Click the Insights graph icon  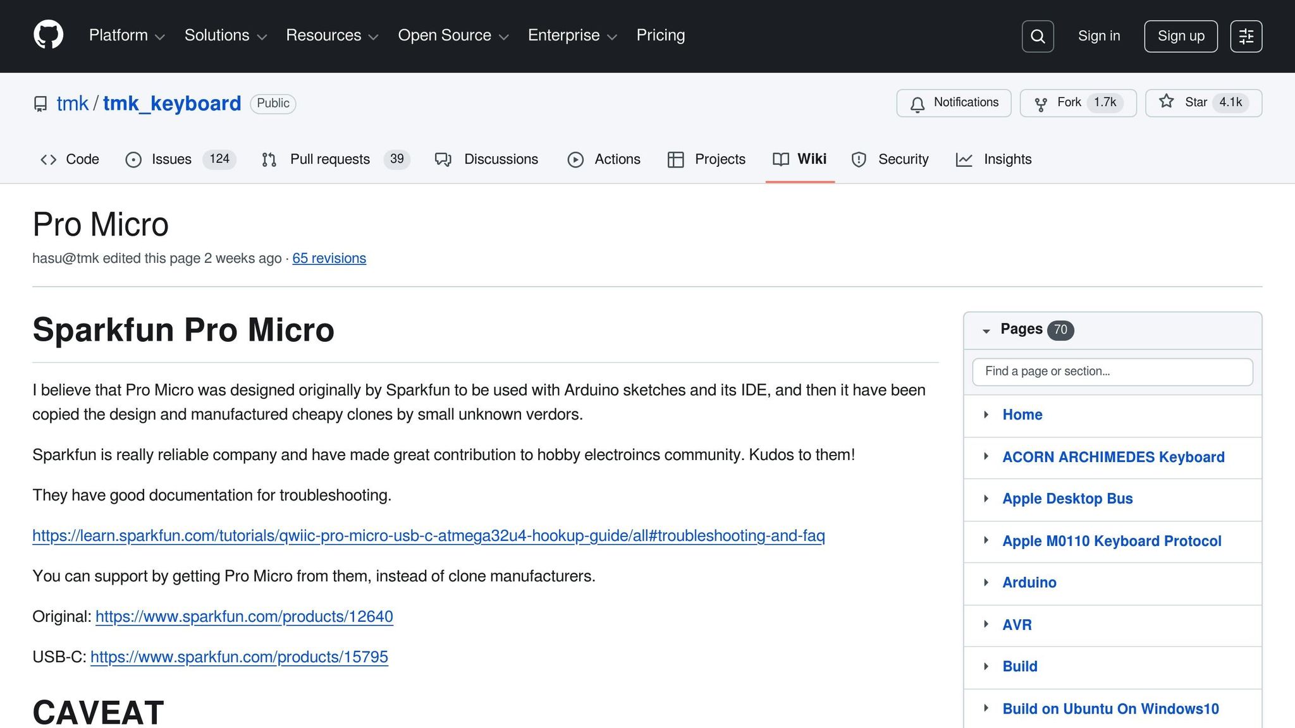coord(964,160)
